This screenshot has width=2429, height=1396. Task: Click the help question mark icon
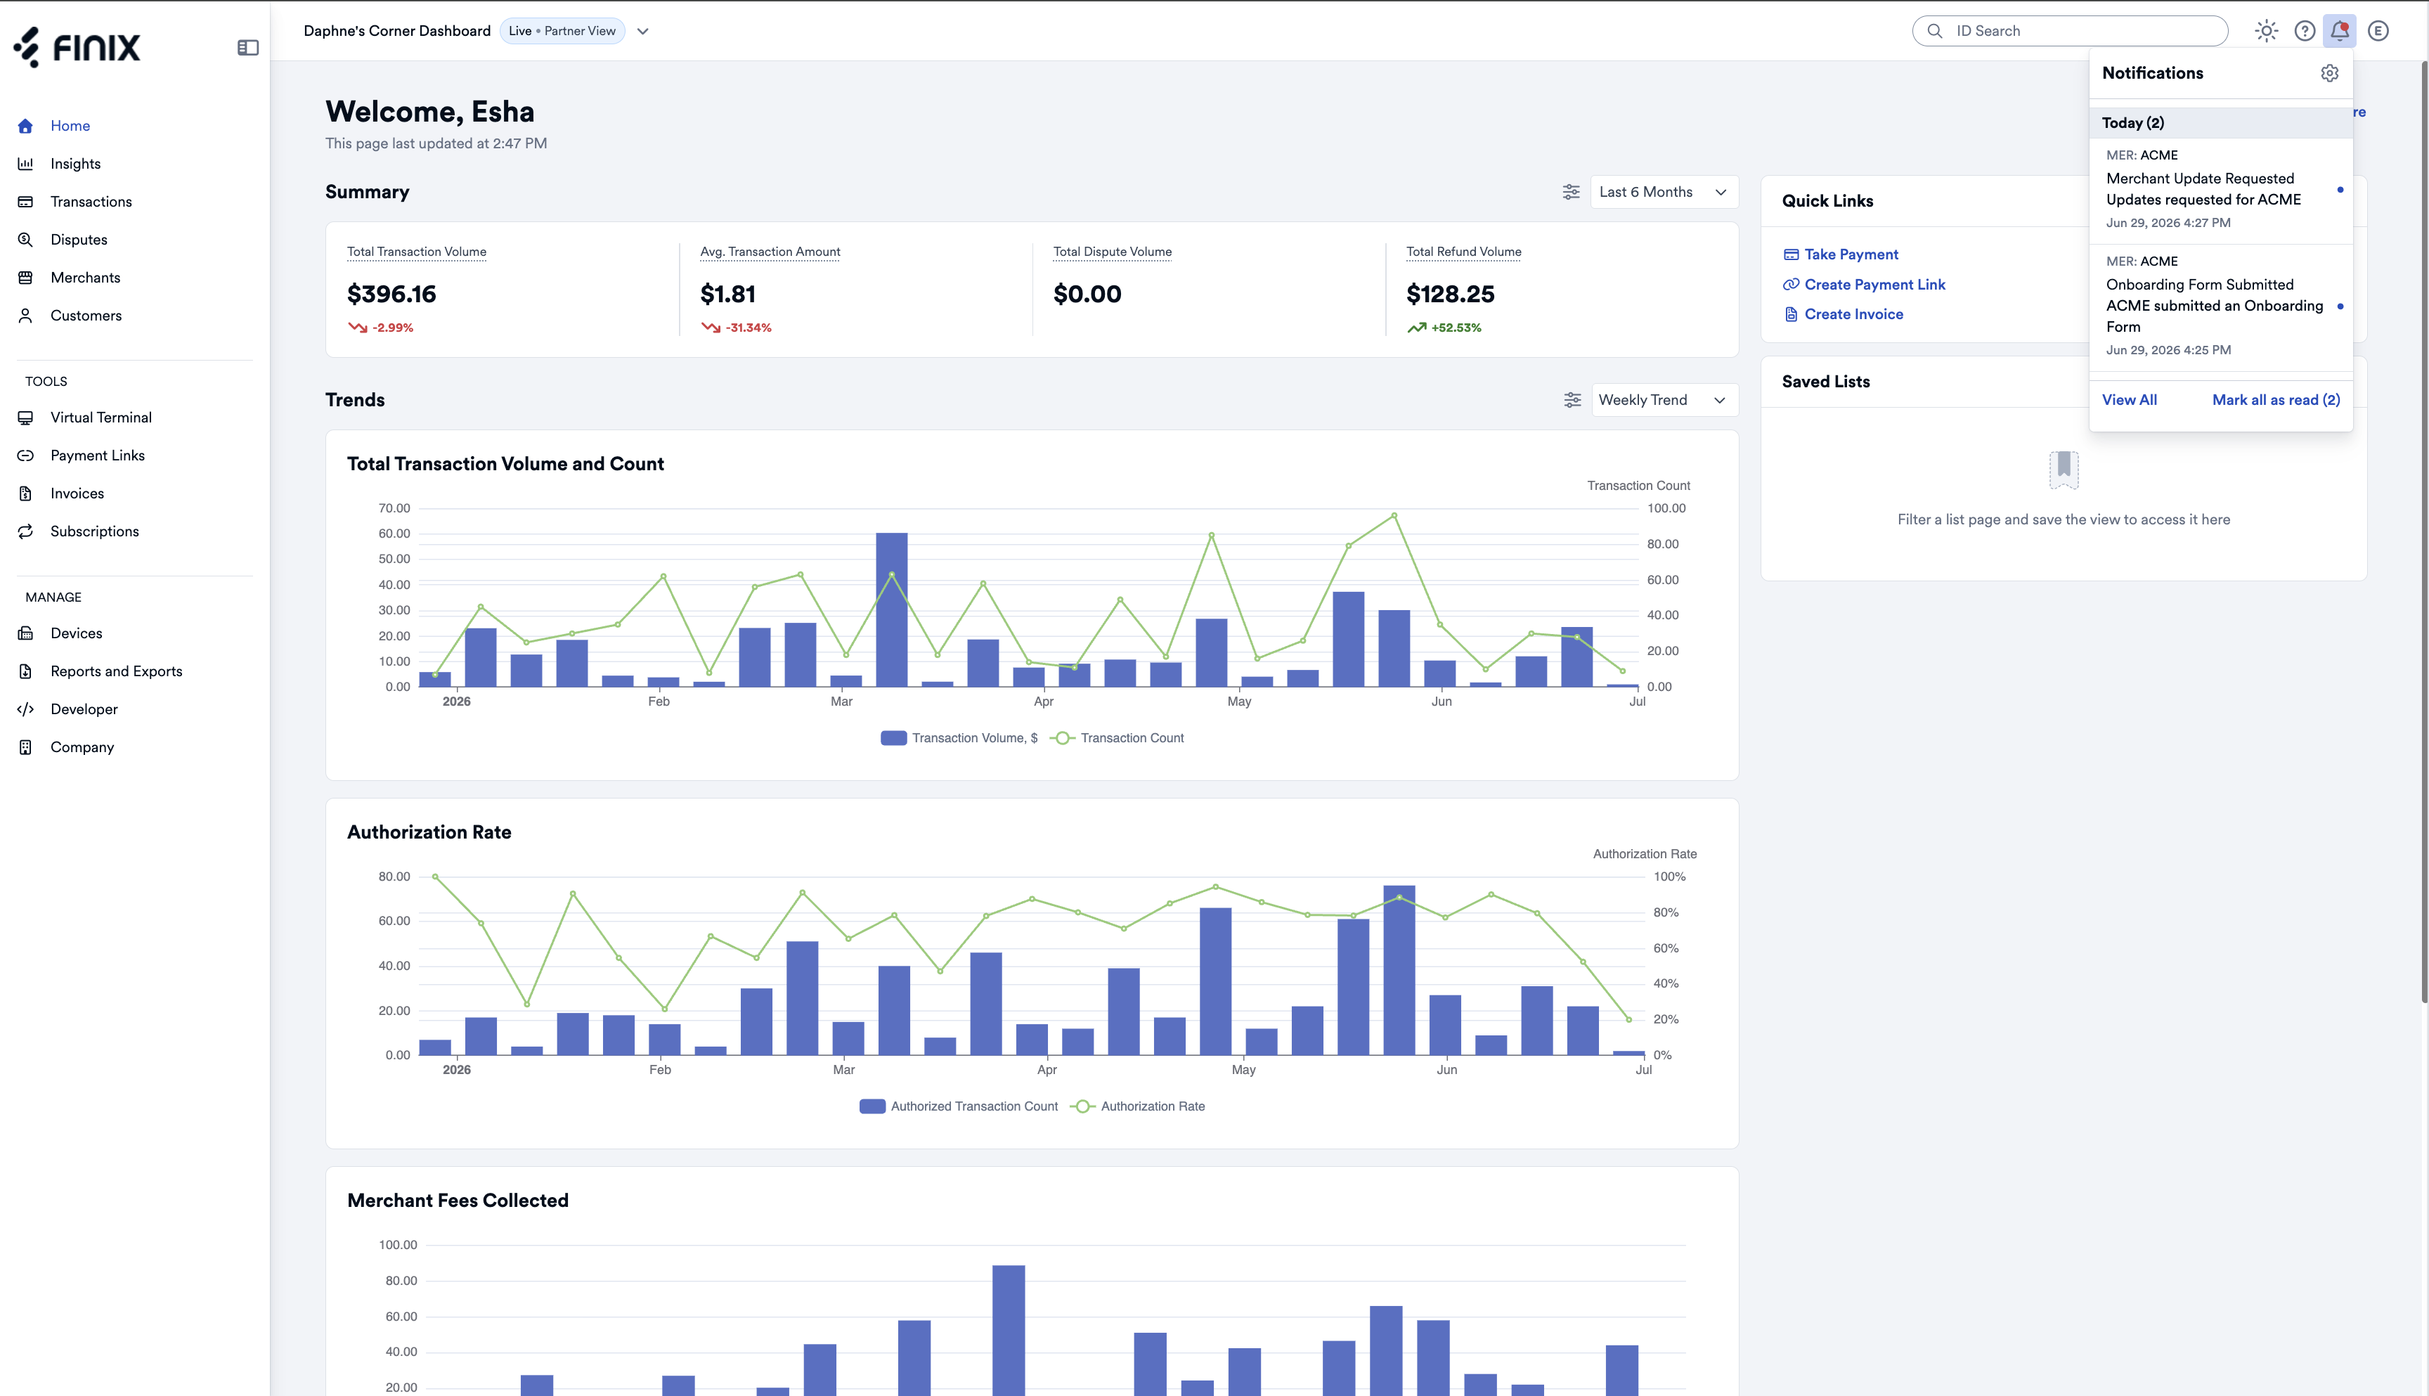coord(2305,31)
